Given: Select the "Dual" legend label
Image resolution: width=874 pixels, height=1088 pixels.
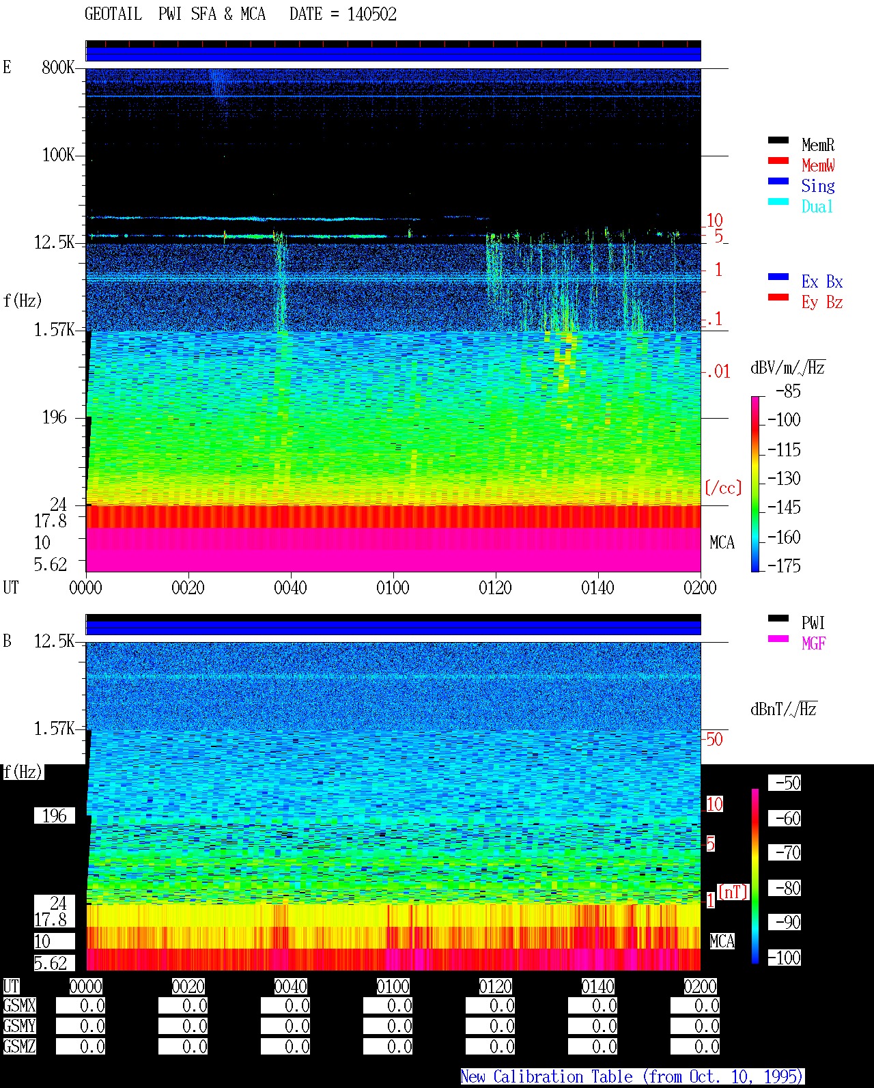Looking at the screenshot, I should [x=817, y=206].
